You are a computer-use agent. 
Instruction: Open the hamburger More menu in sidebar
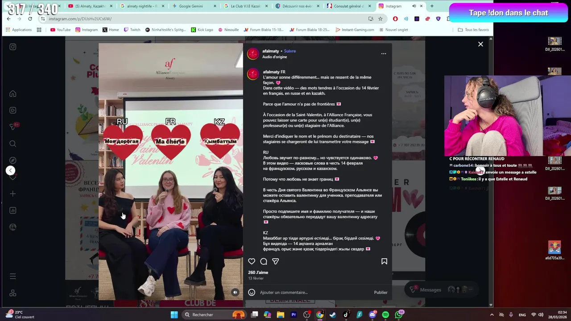(13, 276)
